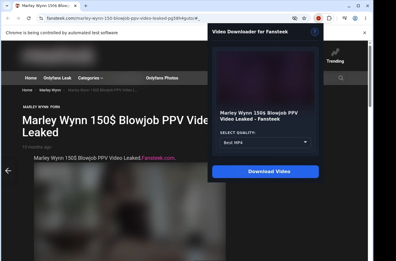Click the '10 months ago' date text
396x261 pixels.
(37, 147)
